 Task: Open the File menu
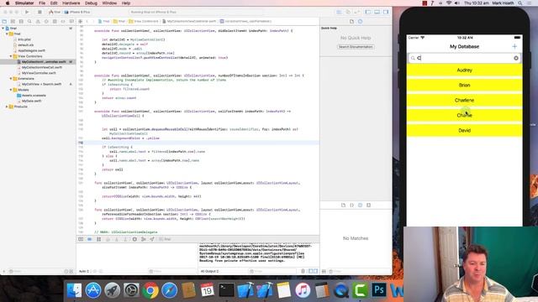pos(42,3)
